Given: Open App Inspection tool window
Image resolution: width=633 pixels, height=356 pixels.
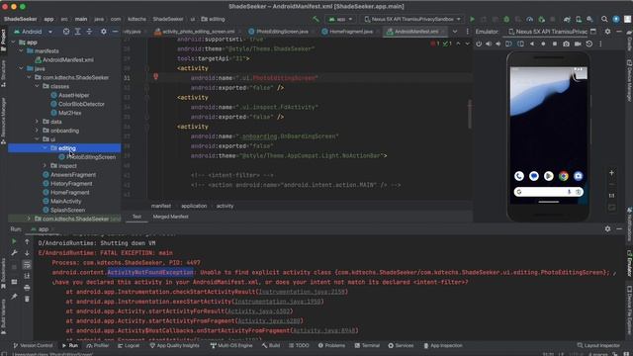Looking at the screenshot, I should [443, 345].
